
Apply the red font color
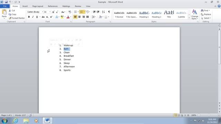[x=68, y=17]
